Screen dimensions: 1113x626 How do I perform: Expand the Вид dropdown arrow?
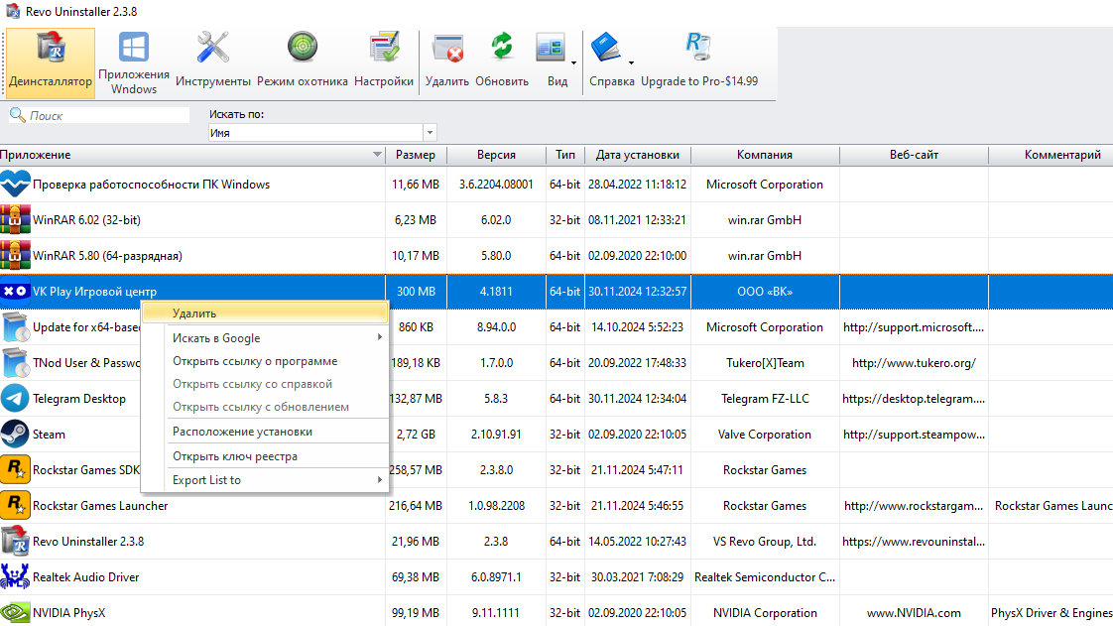(x=573, y=63)
